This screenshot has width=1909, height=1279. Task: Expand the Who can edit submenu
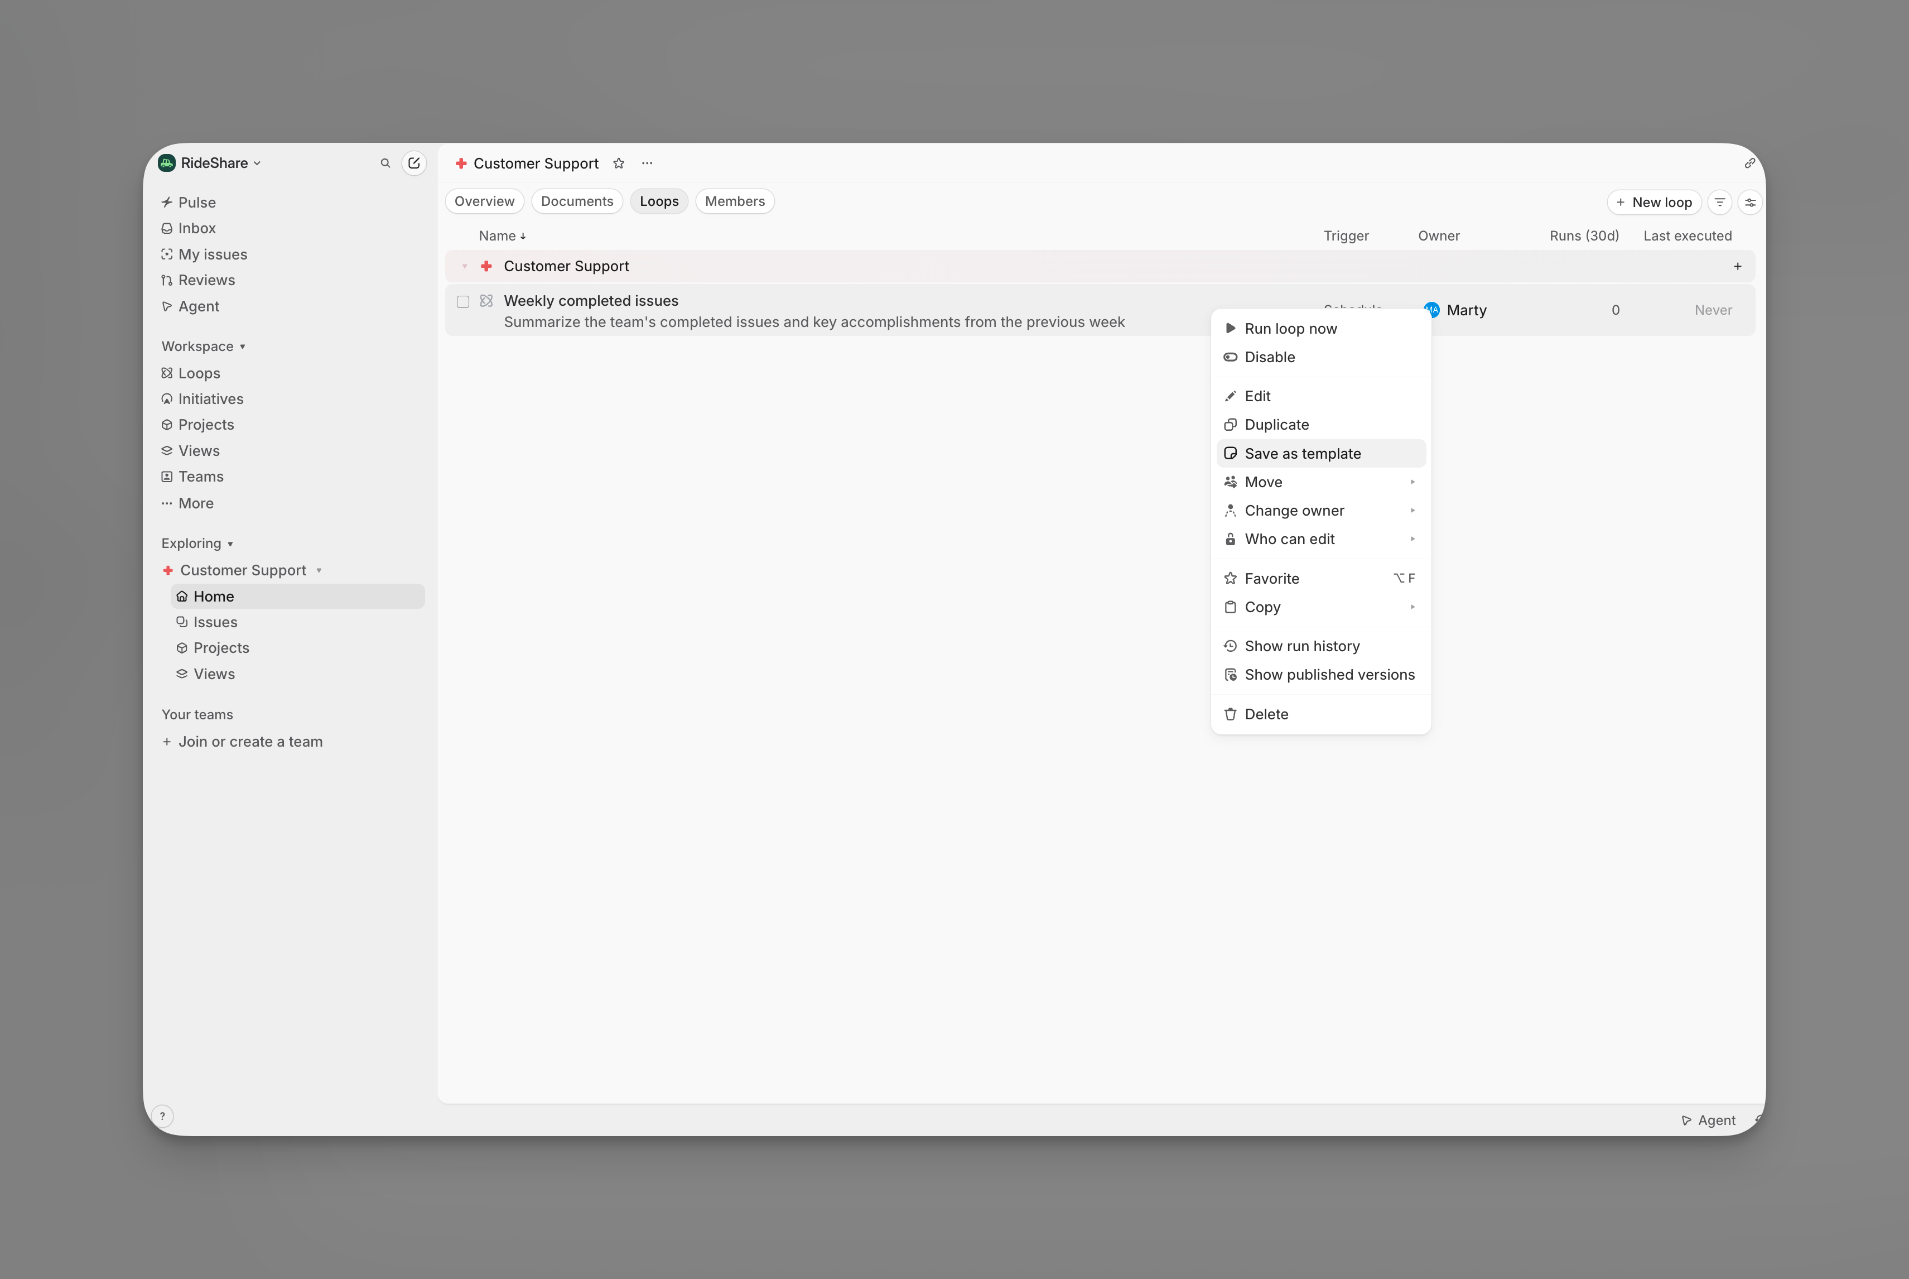coord(1321,539)
